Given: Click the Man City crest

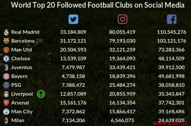Looking at the screenshot, I should 6,112.
